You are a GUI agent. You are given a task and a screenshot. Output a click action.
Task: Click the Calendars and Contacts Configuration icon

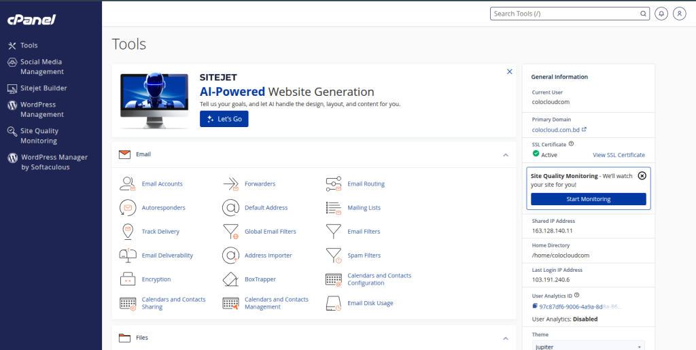333,279
